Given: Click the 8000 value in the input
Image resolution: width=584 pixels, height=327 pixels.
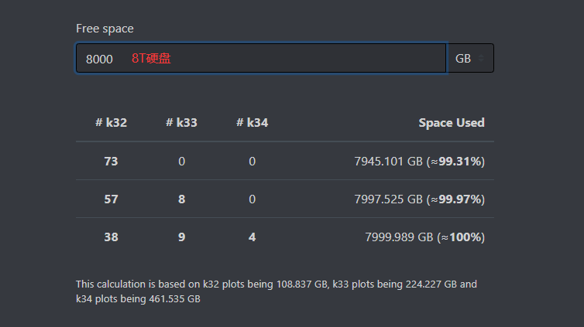Looking at the screenshot, I should coord(99,59).
